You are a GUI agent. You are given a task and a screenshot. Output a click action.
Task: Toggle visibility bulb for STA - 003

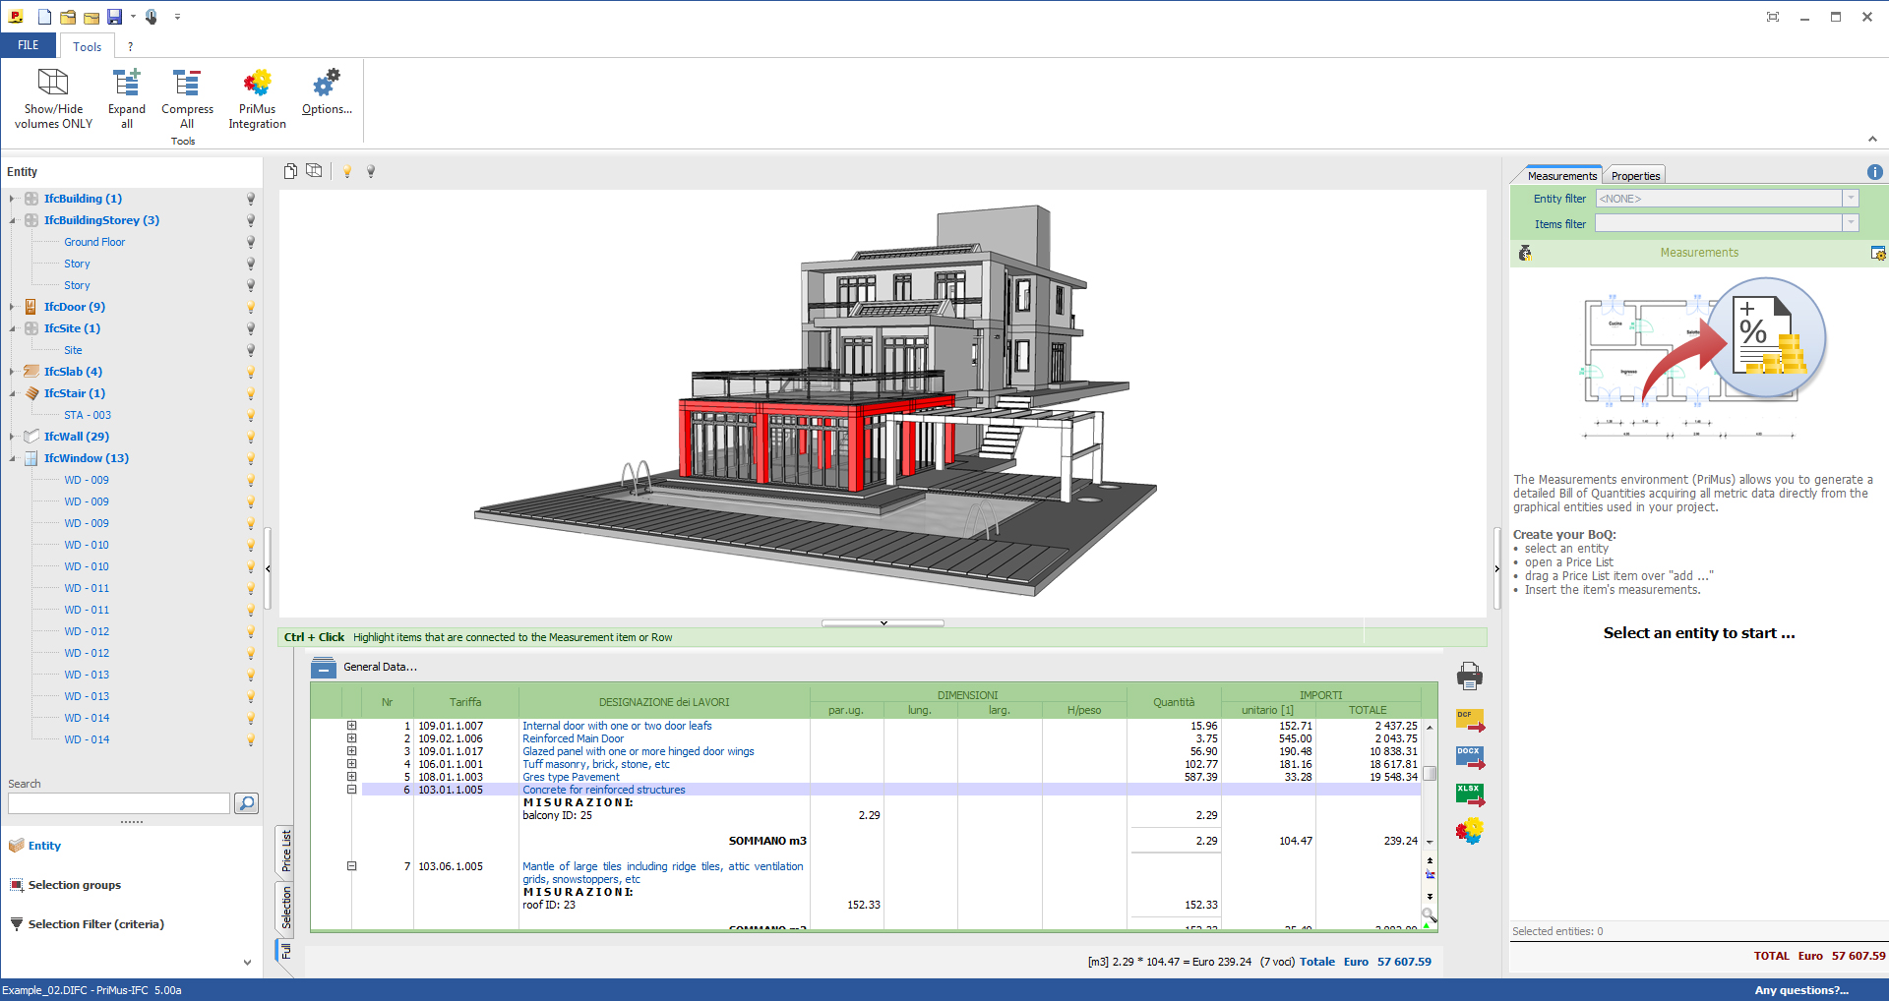[x=251, y=415]
